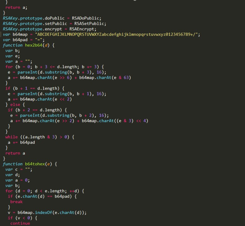Click the while ((a.length & 3) > 0) line
245x226 pixels.
[40, 137]
